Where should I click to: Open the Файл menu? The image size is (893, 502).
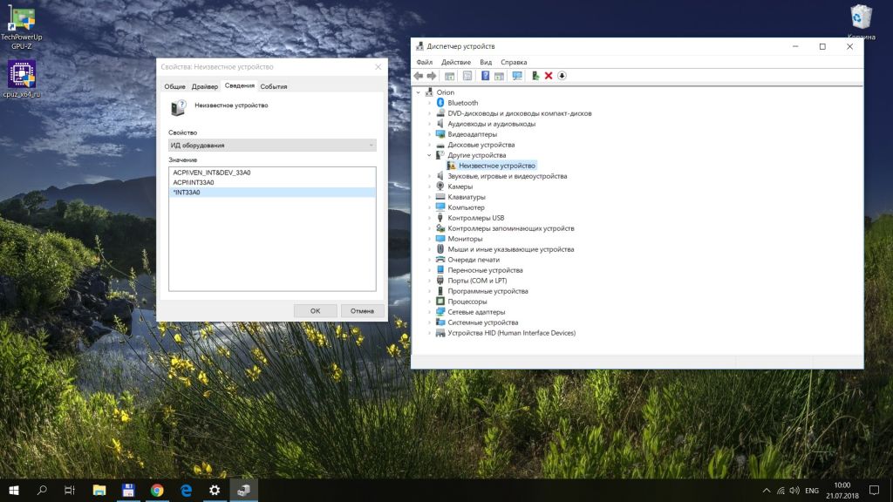click(x=425, y=62)
